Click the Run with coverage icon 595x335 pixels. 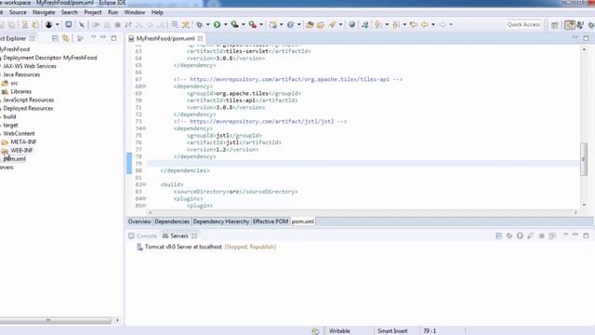point(235,25)
